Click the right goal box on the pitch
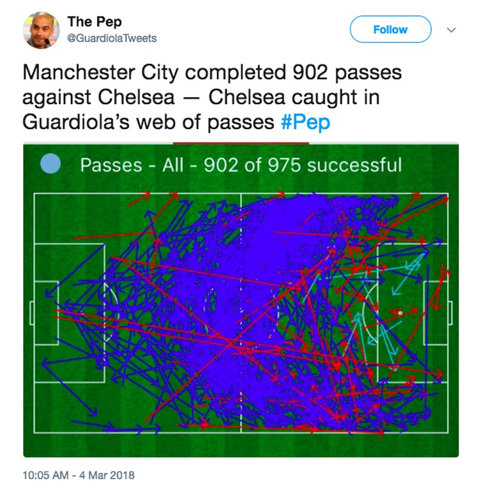This screenshot has height=490, width=479. (x=436, y=313)
